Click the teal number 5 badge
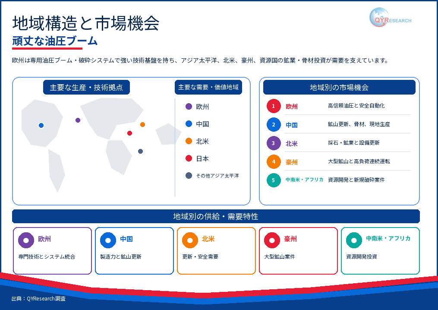Viewport: 438px width, 310px height. click(x=274, y=180)
